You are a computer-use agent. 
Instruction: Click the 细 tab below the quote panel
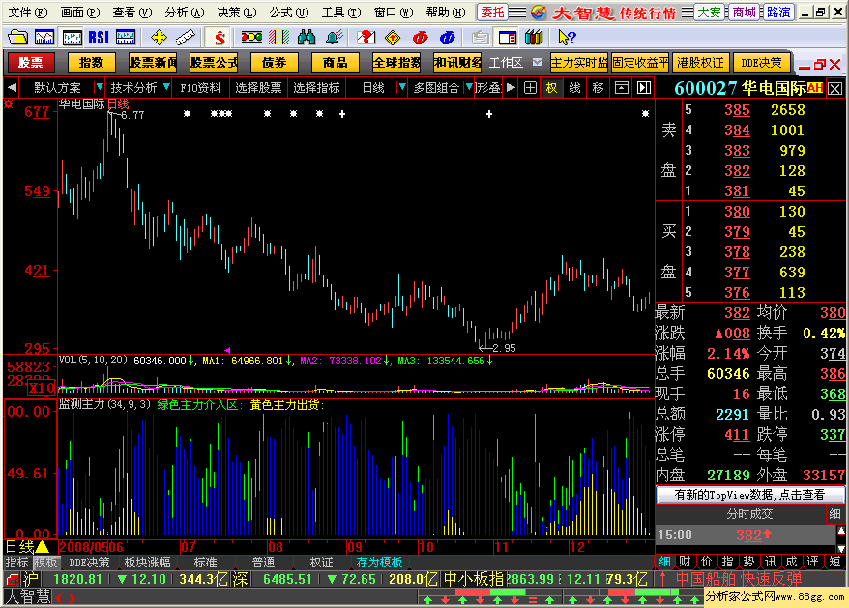(664, 562)
